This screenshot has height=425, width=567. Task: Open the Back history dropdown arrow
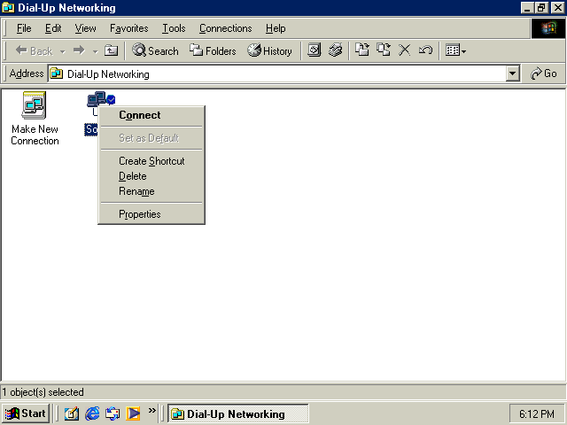[x=62, y=51]
